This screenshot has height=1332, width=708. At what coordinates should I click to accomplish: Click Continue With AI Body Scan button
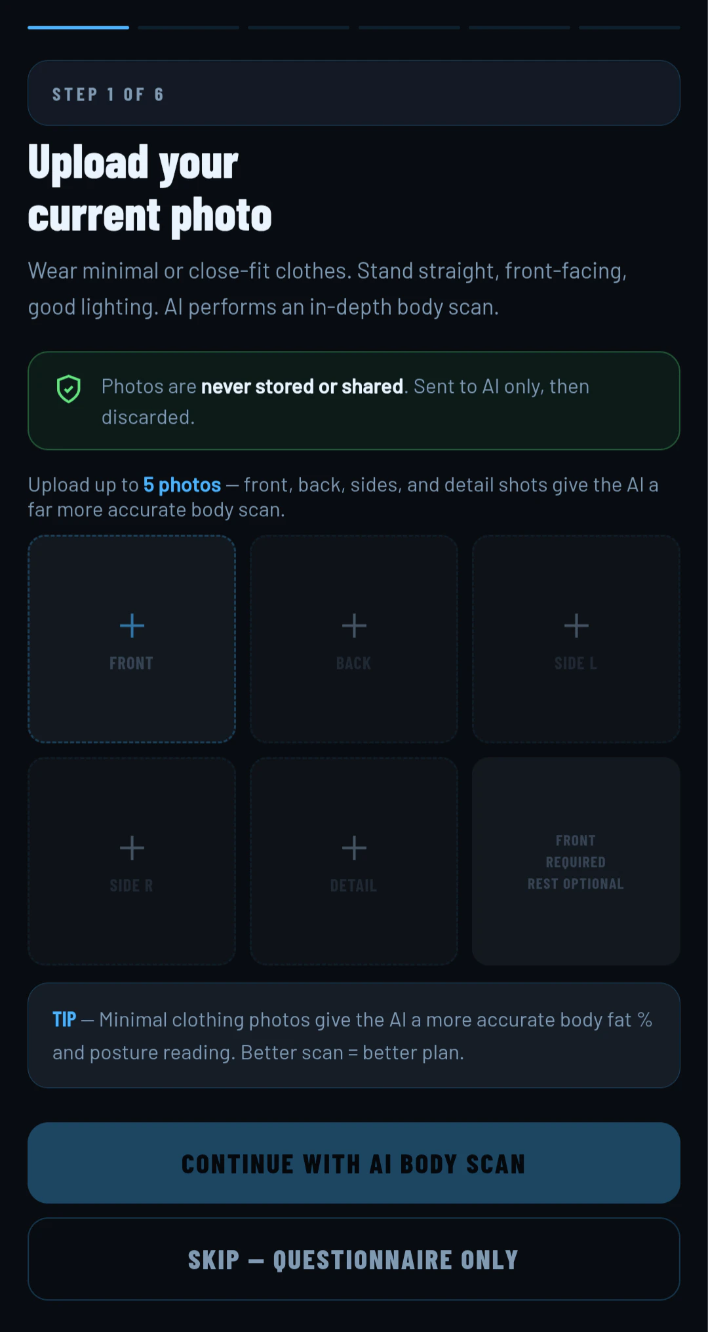354,1163
